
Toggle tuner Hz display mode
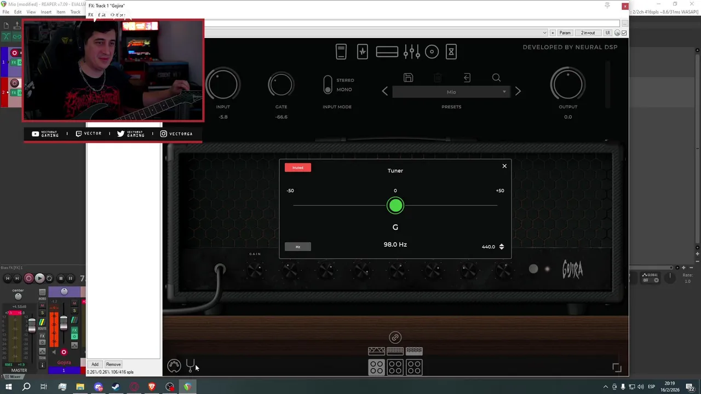click(297, 247)
